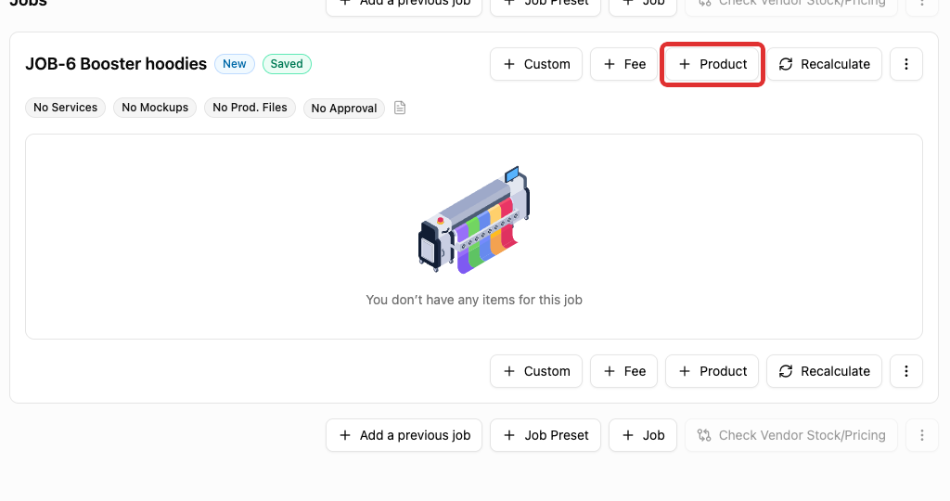The image size is (950, 501).
Task: Click the No Approval status tag
Action: 344,109
